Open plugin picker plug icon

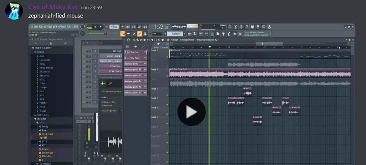[223, 34]
